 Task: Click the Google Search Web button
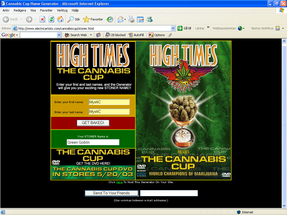pos(76,35)
